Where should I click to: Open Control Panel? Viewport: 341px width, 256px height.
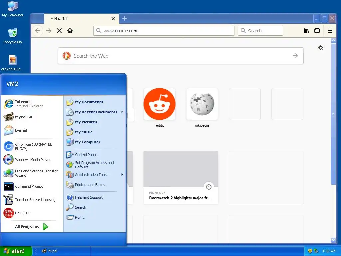tap(95, 155)
